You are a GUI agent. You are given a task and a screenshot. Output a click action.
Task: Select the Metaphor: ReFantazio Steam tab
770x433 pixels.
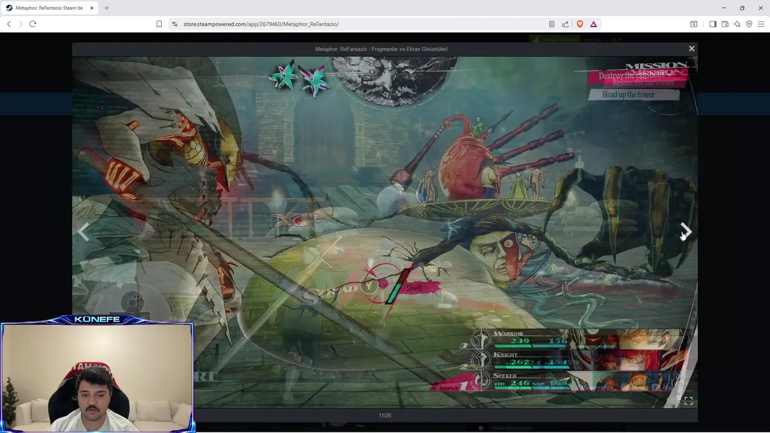pos(49,8)
